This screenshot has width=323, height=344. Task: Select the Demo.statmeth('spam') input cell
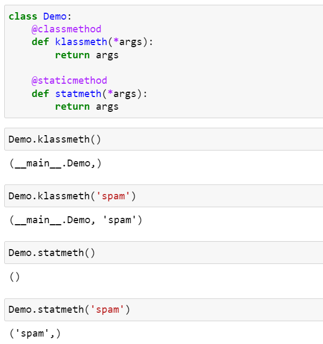pyautogui.click(x=164, y=310)
